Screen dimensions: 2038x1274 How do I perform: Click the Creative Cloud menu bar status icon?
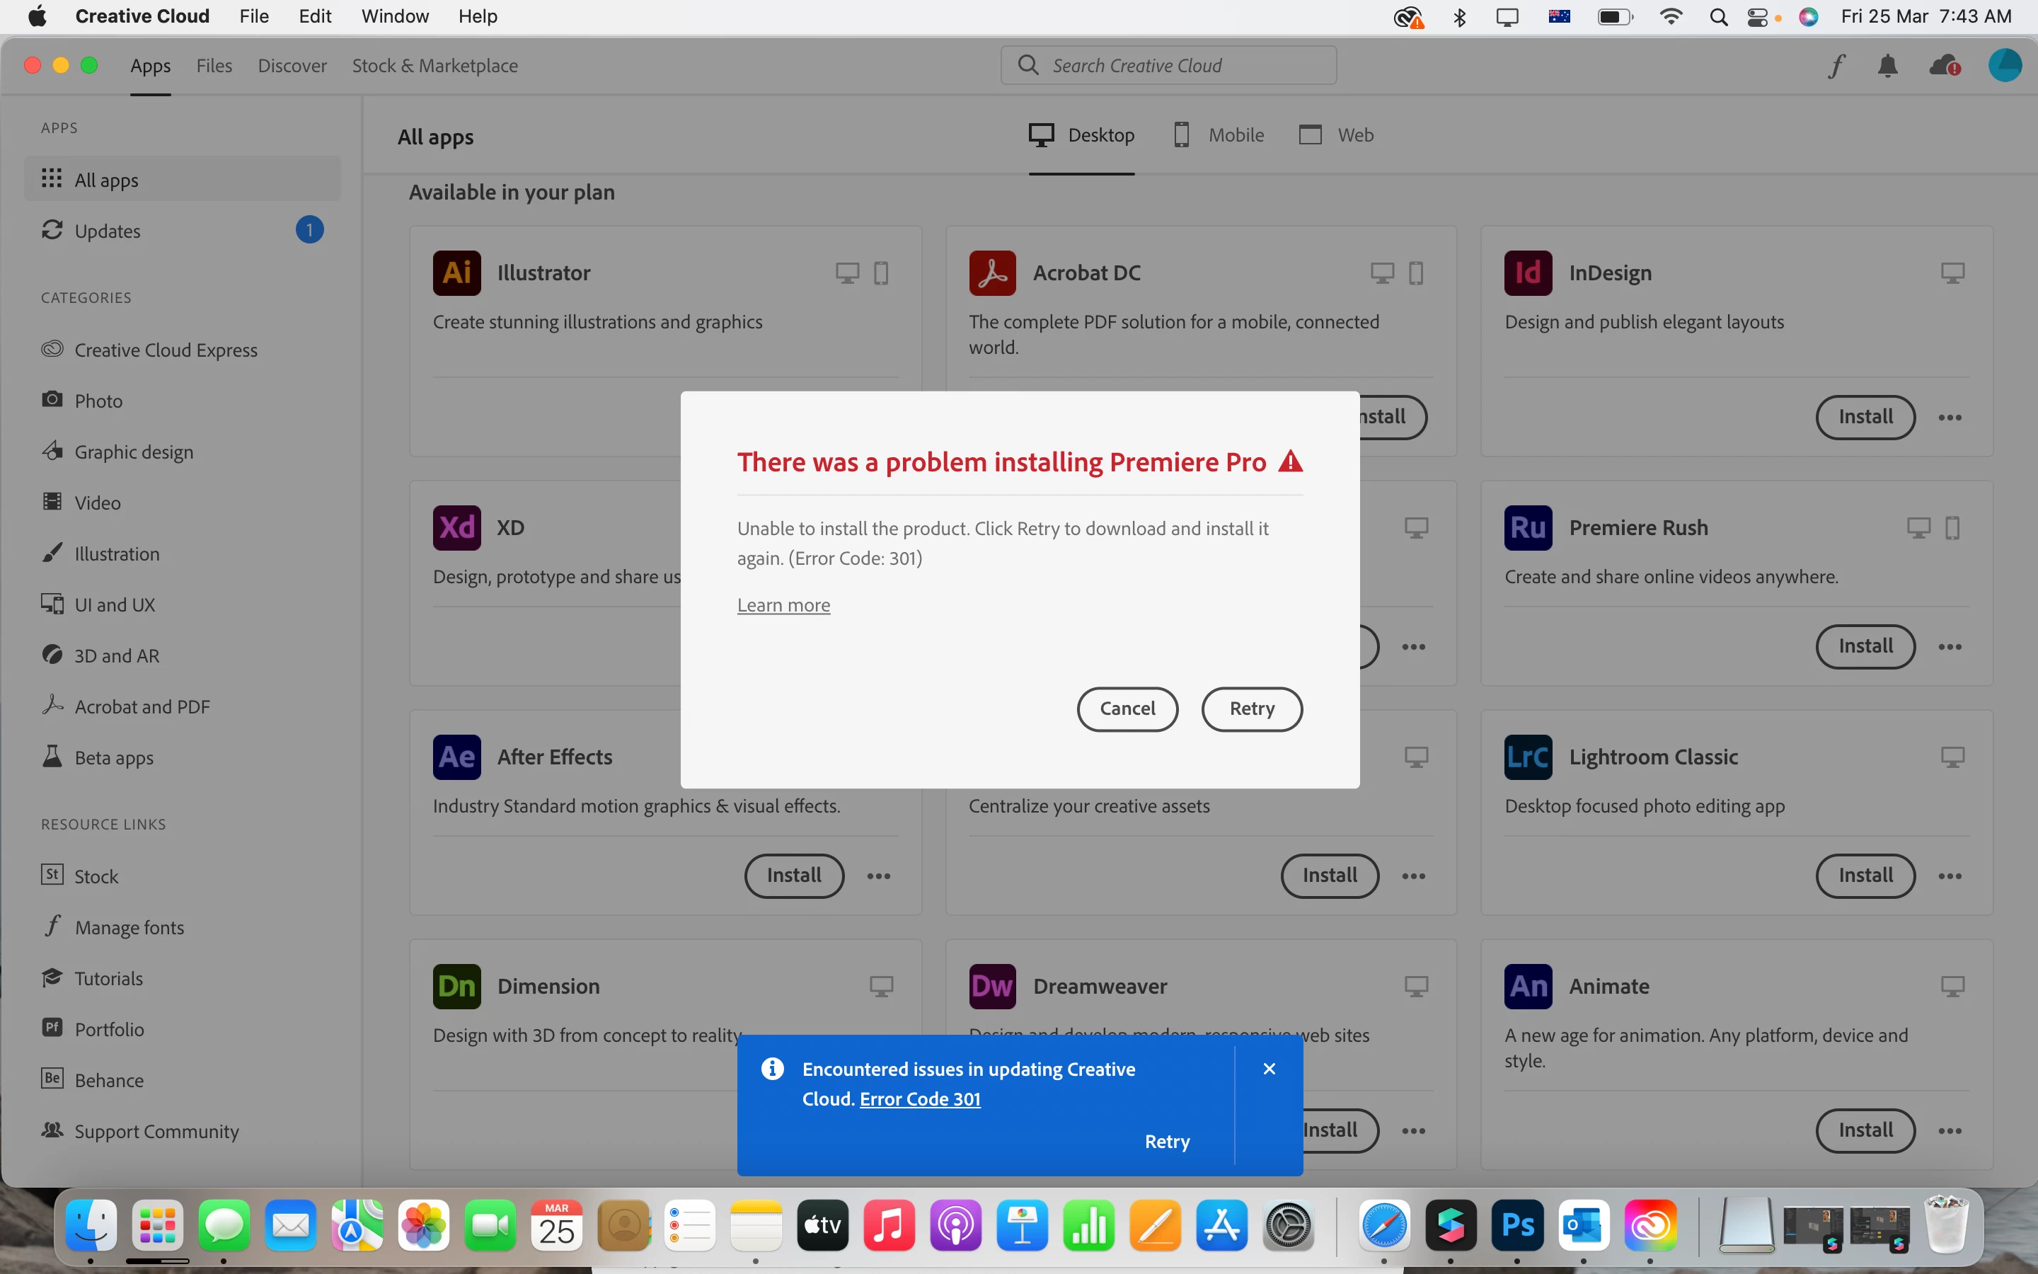[1408, 17]
